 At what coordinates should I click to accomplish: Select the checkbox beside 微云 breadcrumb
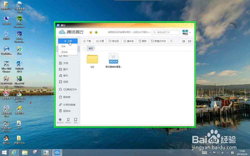[x=84, y=48]
